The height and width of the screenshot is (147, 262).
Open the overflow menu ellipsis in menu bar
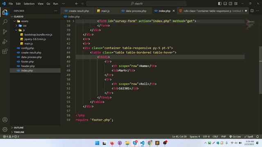coord(63,4)
